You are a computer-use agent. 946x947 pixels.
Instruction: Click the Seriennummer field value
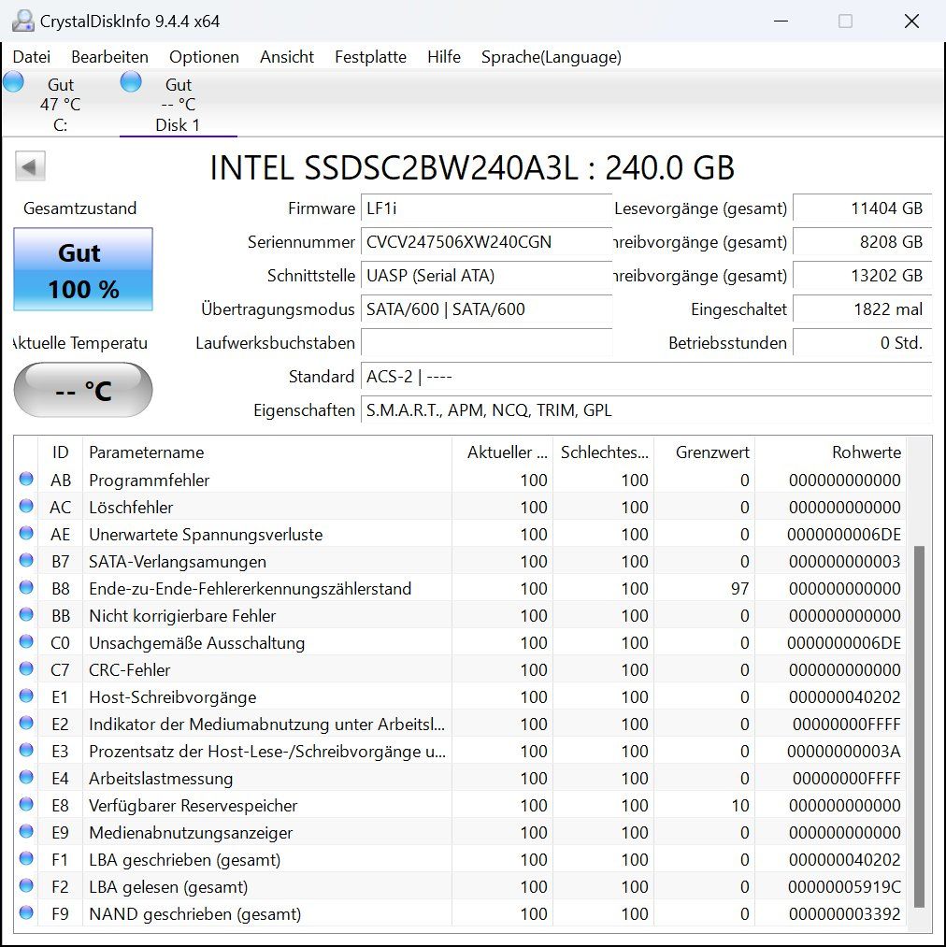tap(486, 242)
